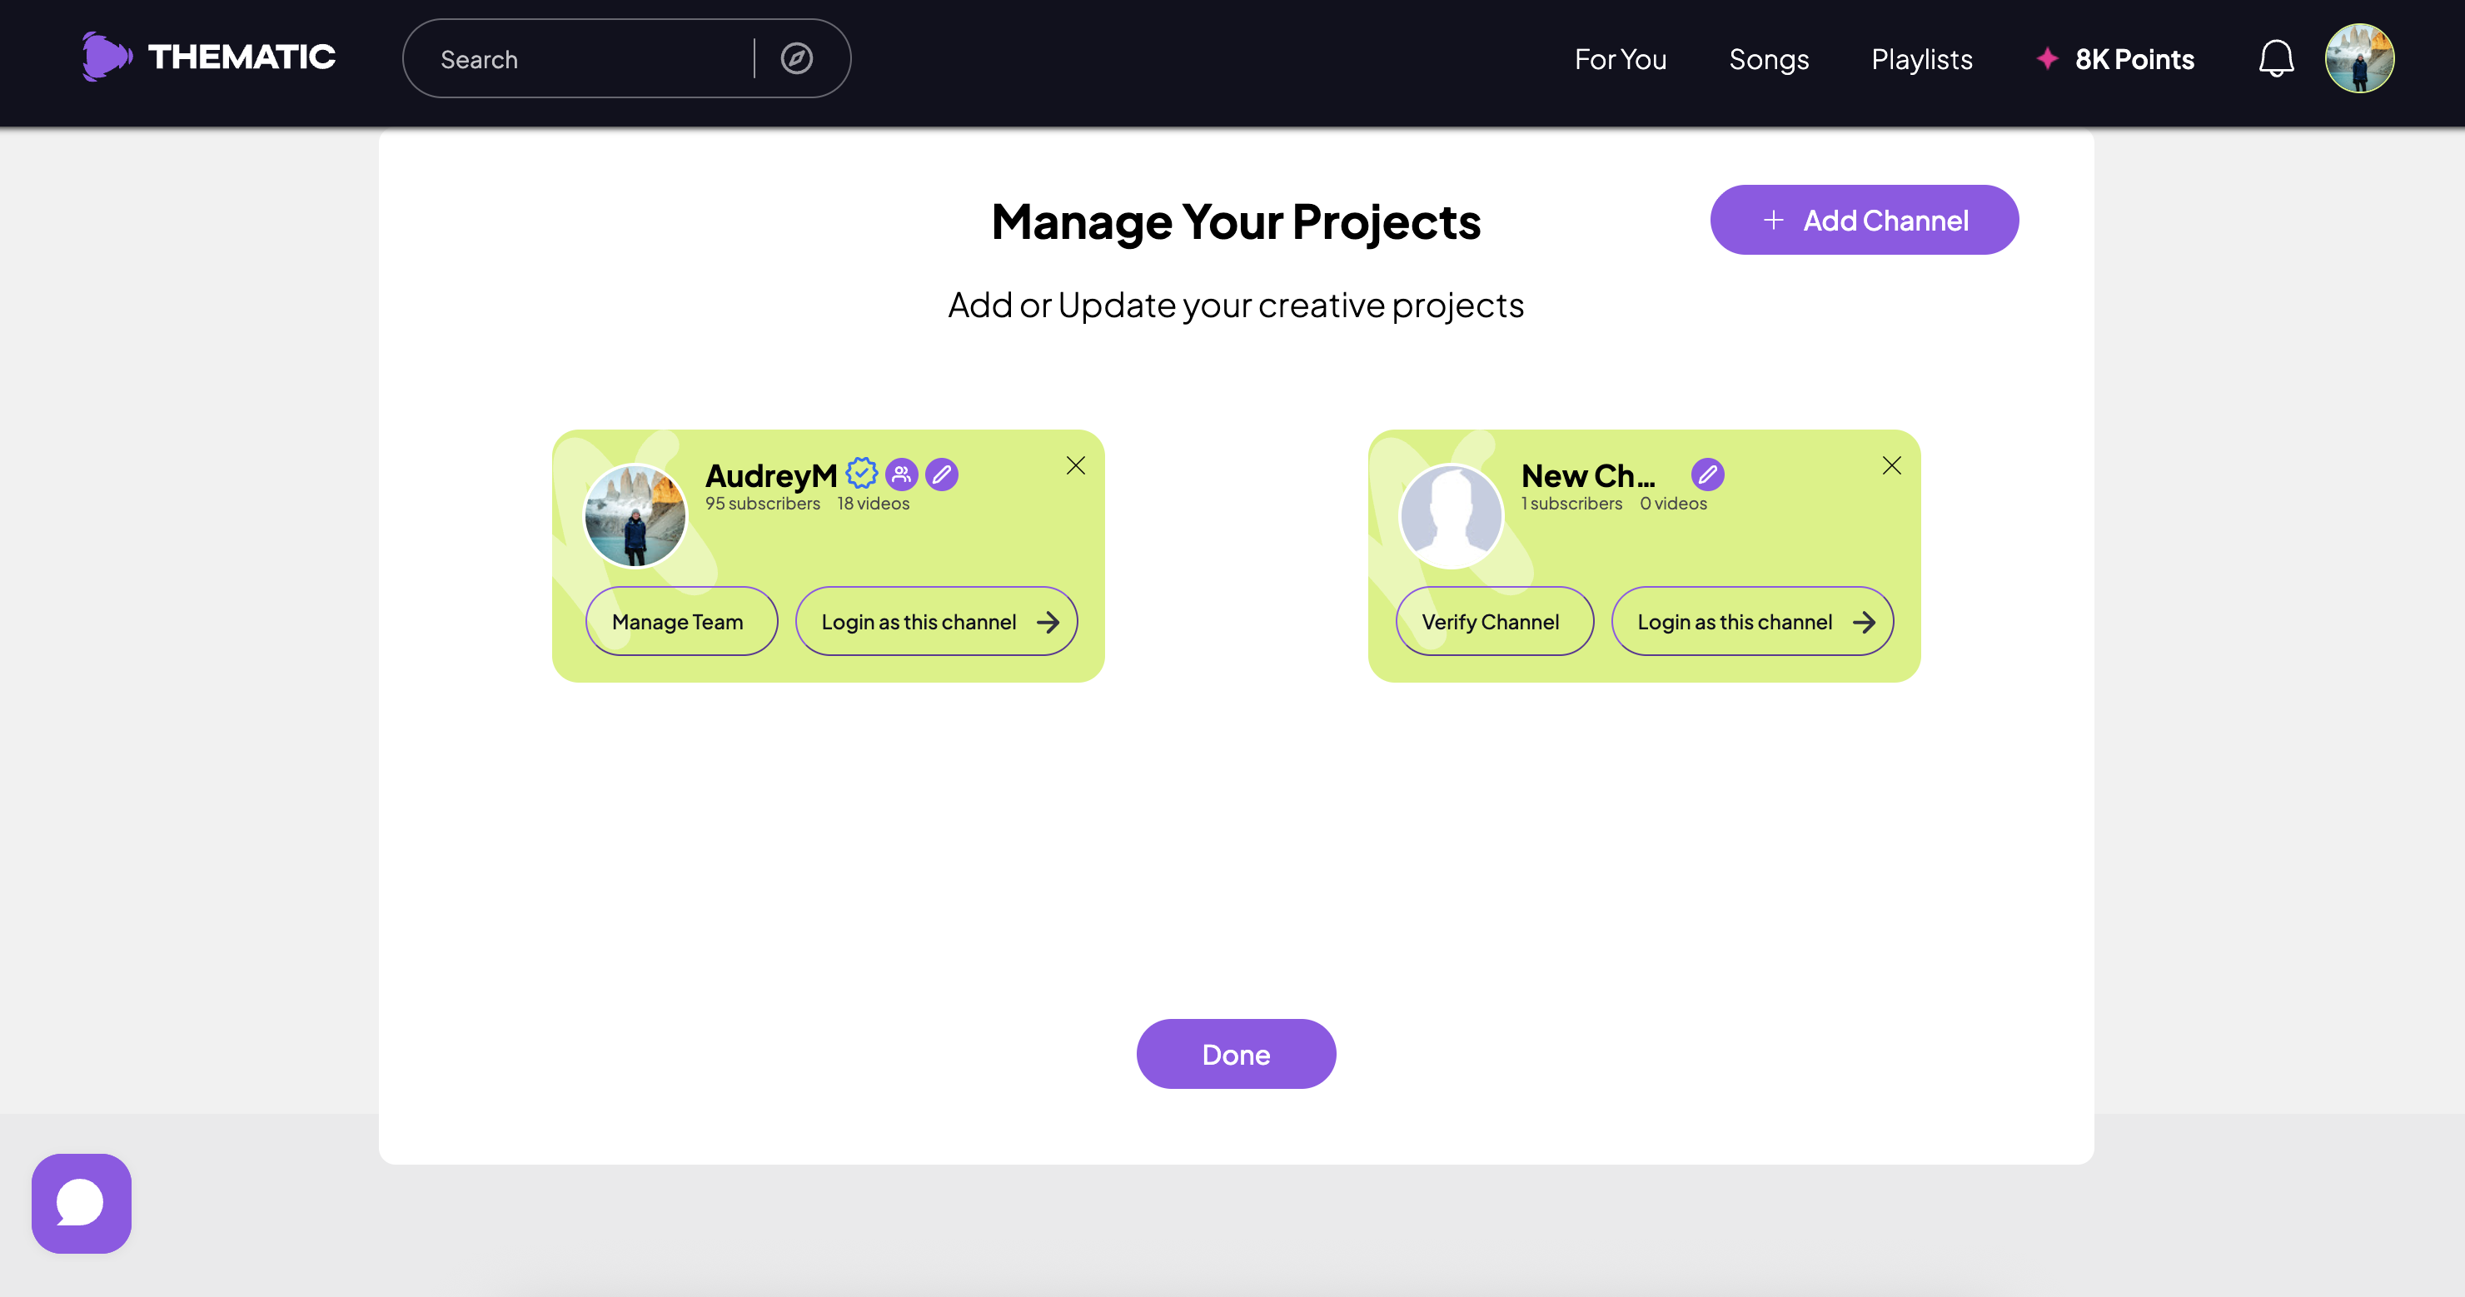Click the Add Channel button
Screen dimensions: 2465x1297
coord(1864,220)
